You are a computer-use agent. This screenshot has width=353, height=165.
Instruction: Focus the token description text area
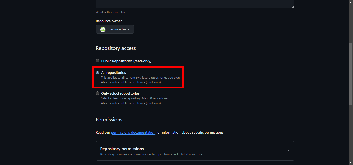tap(195, 4)
